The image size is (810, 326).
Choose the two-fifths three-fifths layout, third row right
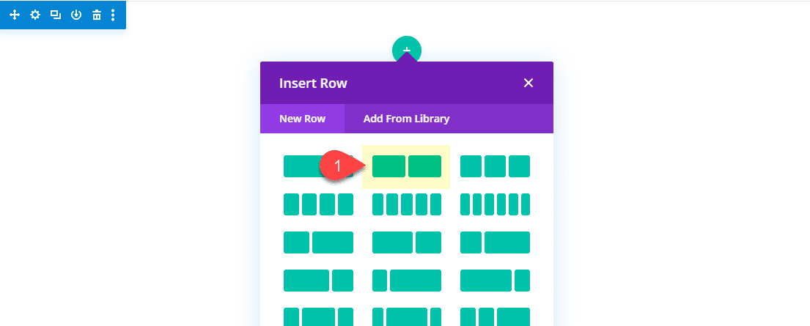click(495, 242)
